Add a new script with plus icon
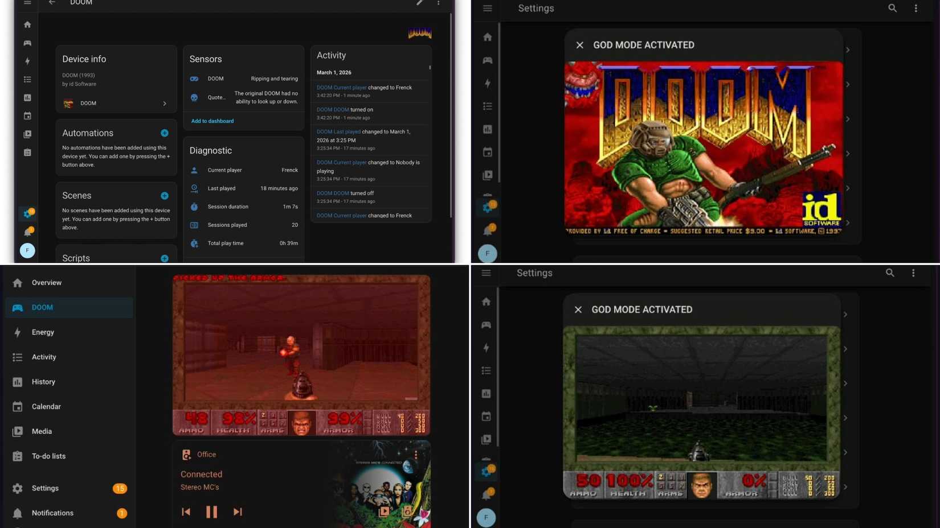940x528 pixels. tap(165, 258)
